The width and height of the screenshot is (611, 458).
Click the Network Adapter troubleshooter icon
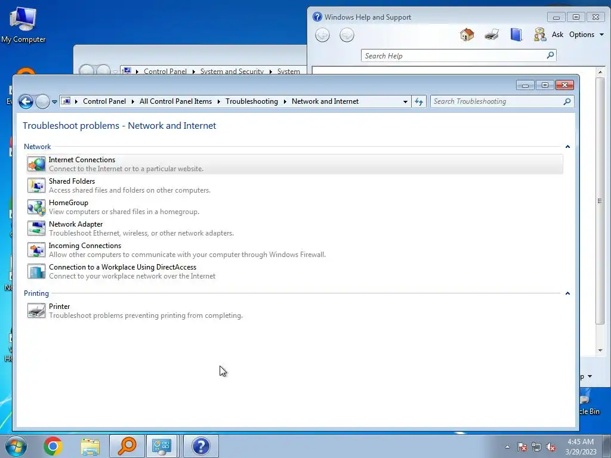[x=36, y=228]
